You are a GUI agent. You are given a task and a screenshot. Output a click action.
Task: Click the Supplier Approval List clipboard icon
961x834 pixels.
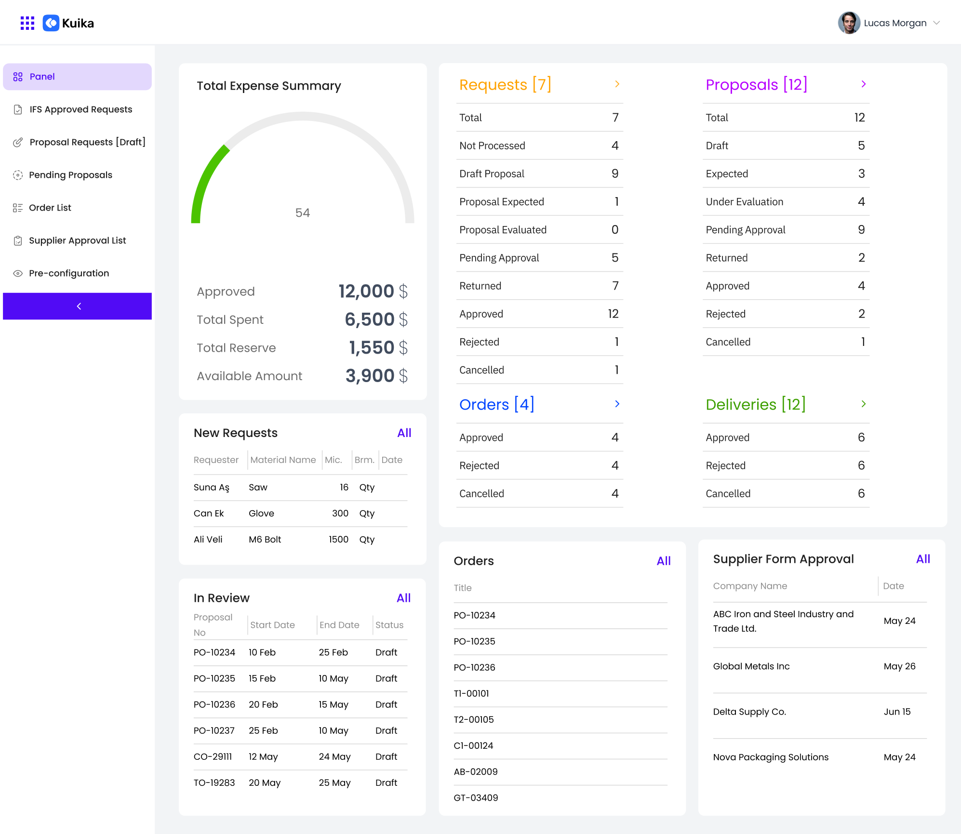pos(18,240)
